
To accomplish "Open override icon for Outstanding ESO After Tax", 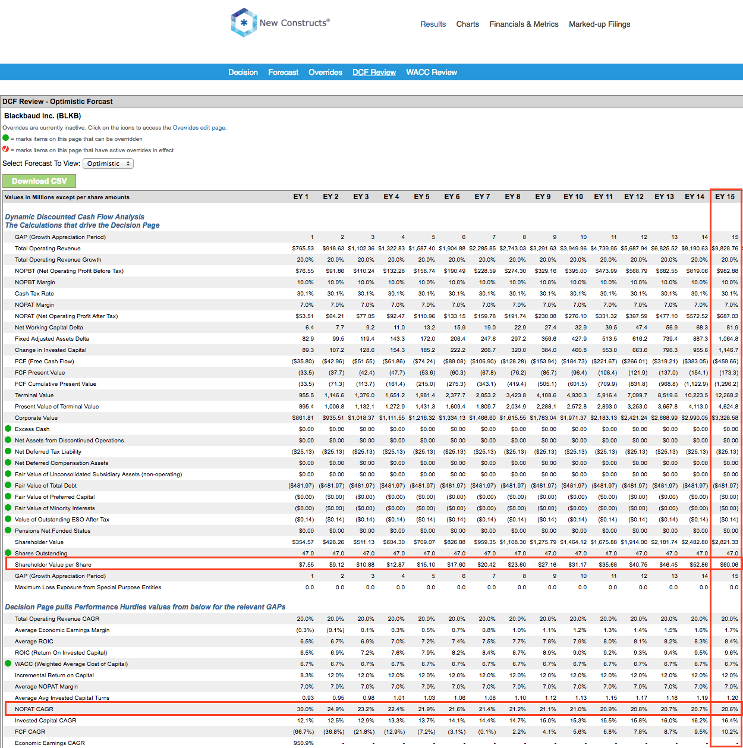I will point(8,519).
